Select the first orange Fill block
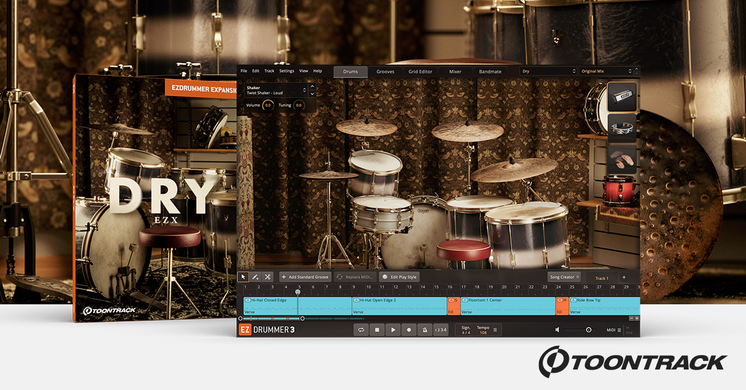Image resolution: width=746 pixels, height=390 pixels. (x=454, y=306)
